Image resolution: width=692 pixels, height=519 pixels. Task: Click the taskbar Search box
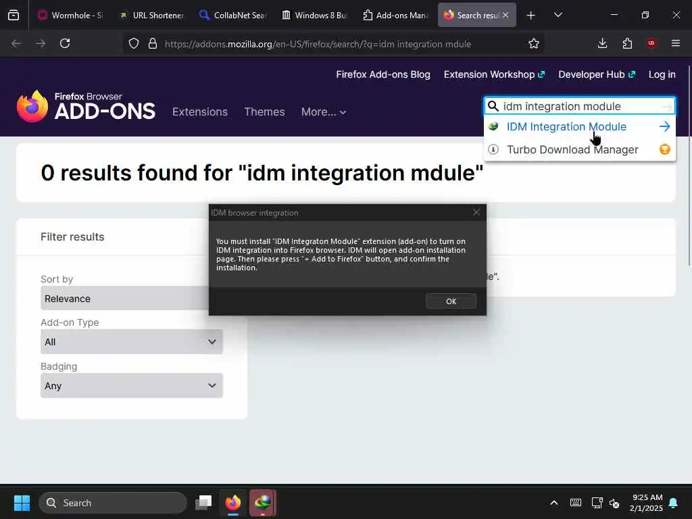(x=113, y=503)
